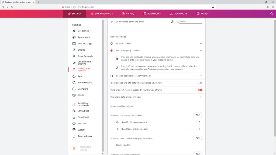Image resolution: width=276 pixels, height=155 pixels.
Task: Click Add for sites that always use cookies
Action: 197,115
